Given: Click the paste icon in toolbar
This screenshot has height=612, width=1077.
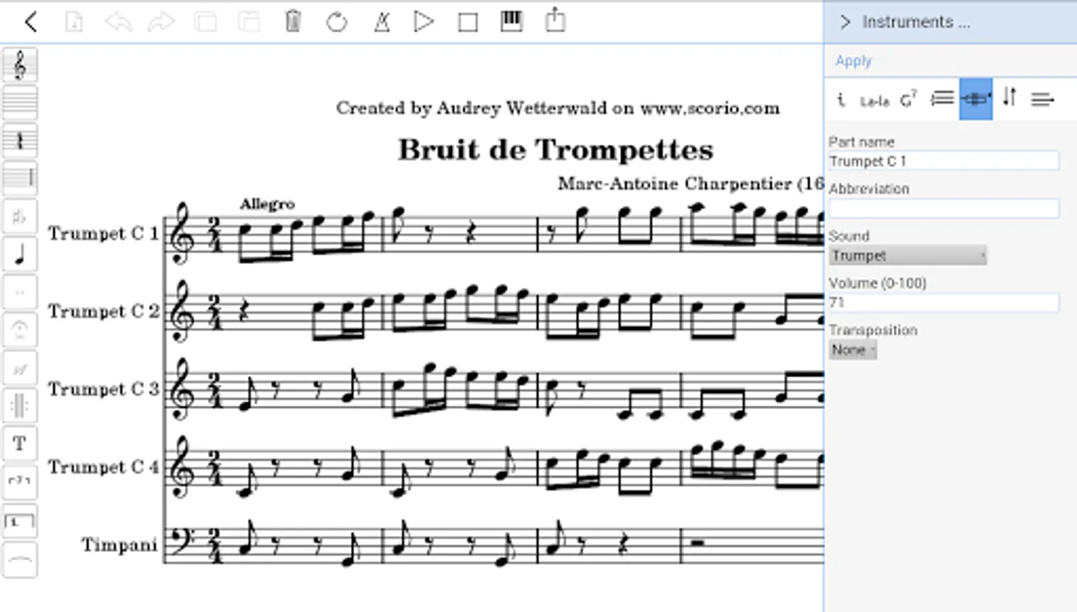Looking at the screenshot, I should pos(250,22).
